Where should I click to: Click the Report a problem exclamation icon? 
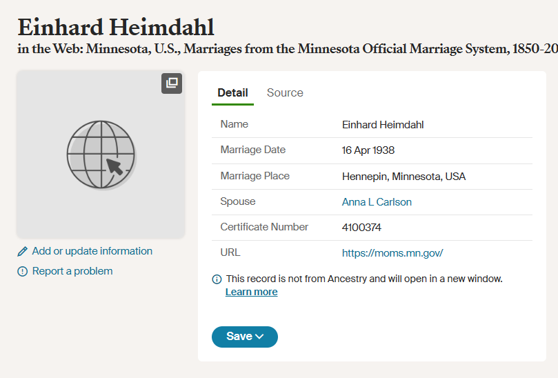23,272
